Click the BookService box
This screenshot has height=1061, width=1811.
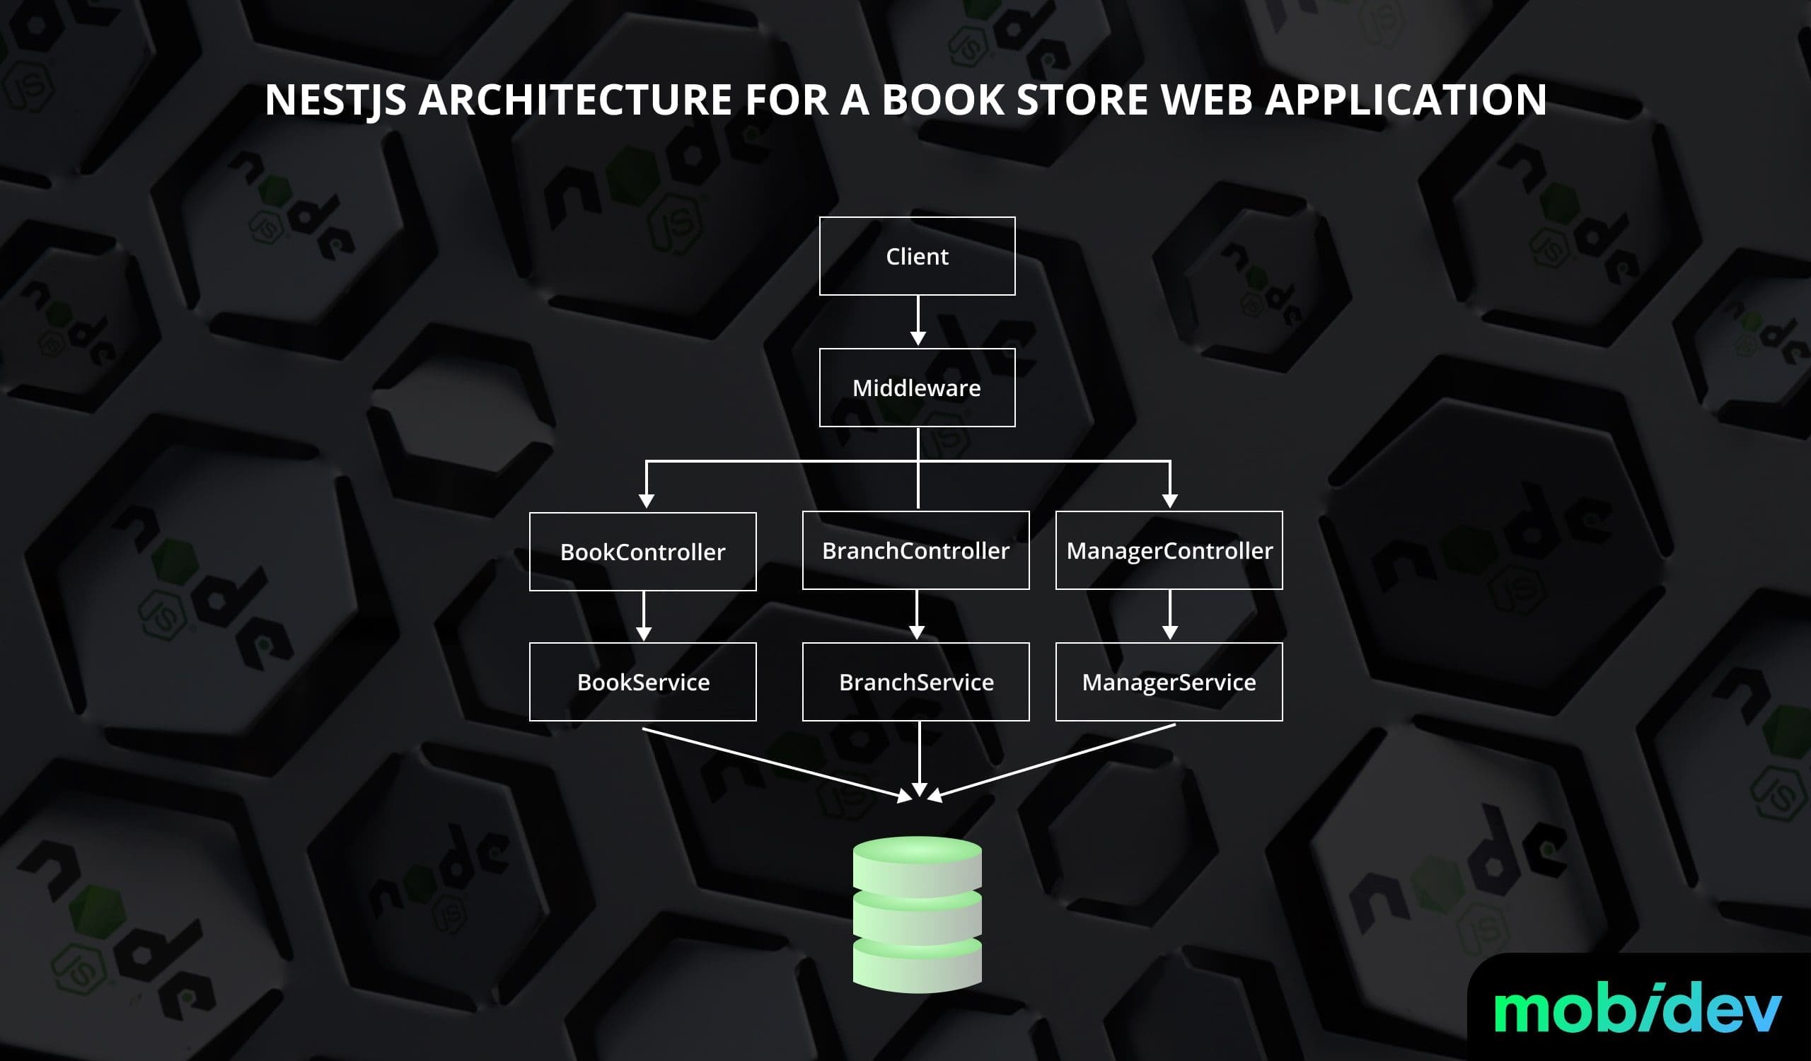tap(642, 682)
